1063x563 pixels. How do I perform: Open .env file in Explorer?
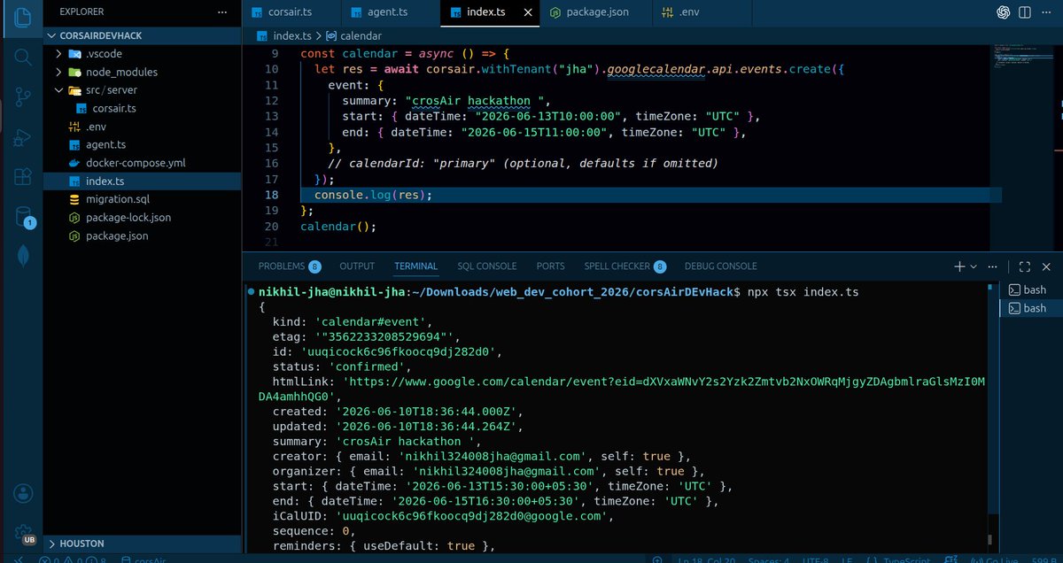tap(142, 127)
